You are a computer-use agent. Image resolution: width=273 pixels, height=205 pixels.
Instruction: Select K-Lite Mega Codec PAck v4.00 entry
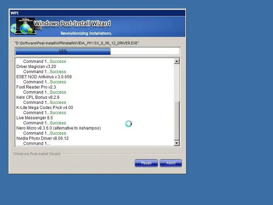coord(45,108)
